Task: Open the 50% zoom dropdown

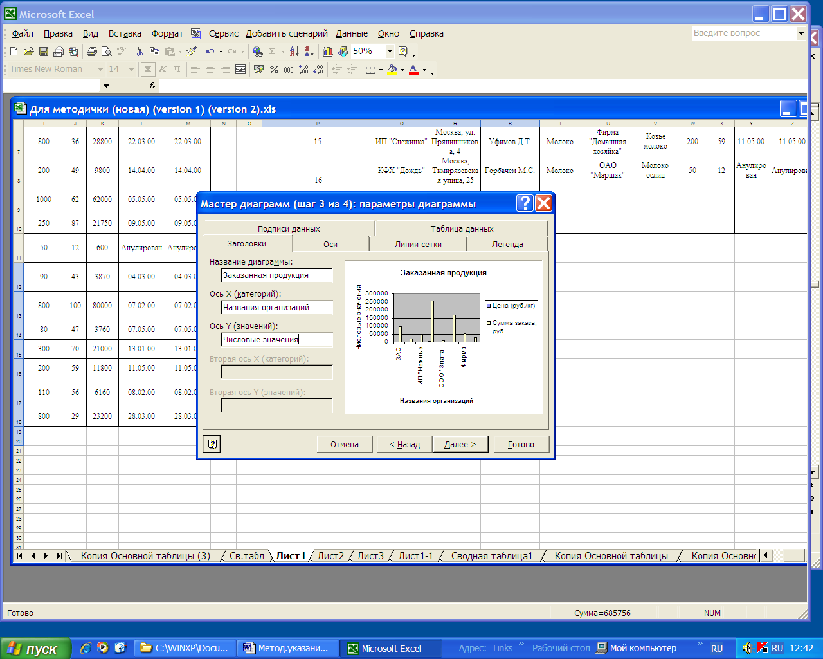Action: pyautogui.click(x=390, y=51)
